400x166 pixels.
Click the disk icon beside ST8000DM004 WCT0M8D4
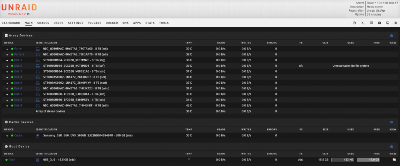click(38, 66)
